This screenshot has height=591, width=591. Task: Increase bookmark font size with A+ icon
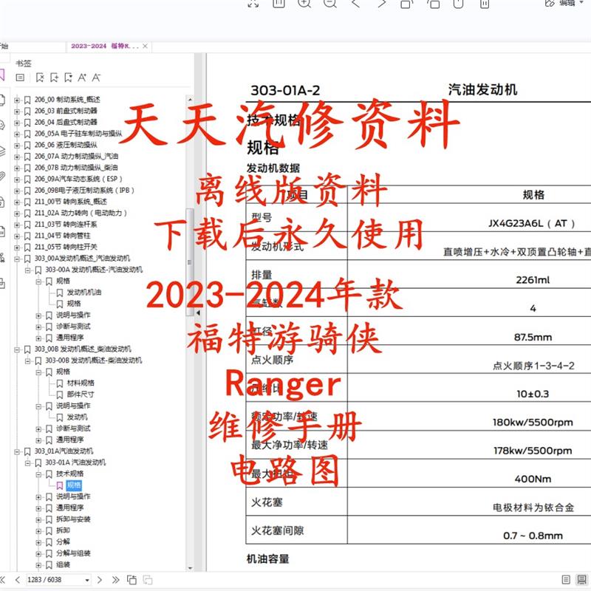click(82, 78)
